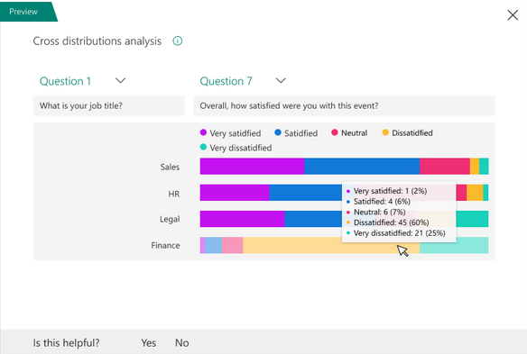Click the light teal segment of Finance bar
The width and height of the screenshot is (527, 354).
tap(454, 245)
